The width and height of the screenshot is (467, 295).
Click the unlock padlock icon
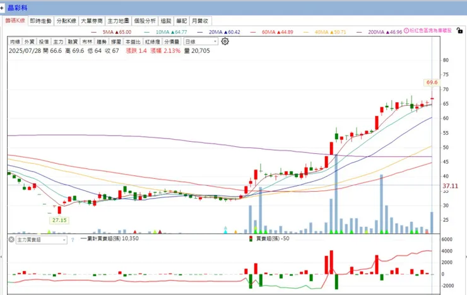tap(459, 30)
